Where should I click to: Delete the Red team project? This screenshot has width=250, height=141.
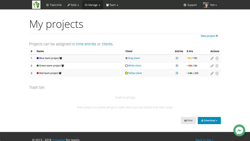[x=217, y=73]
